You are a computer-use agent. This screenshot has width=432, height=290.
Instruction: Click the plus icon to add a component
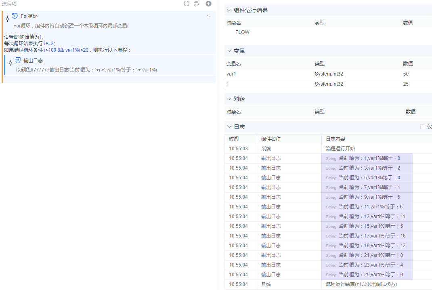(x=208, y=4)
